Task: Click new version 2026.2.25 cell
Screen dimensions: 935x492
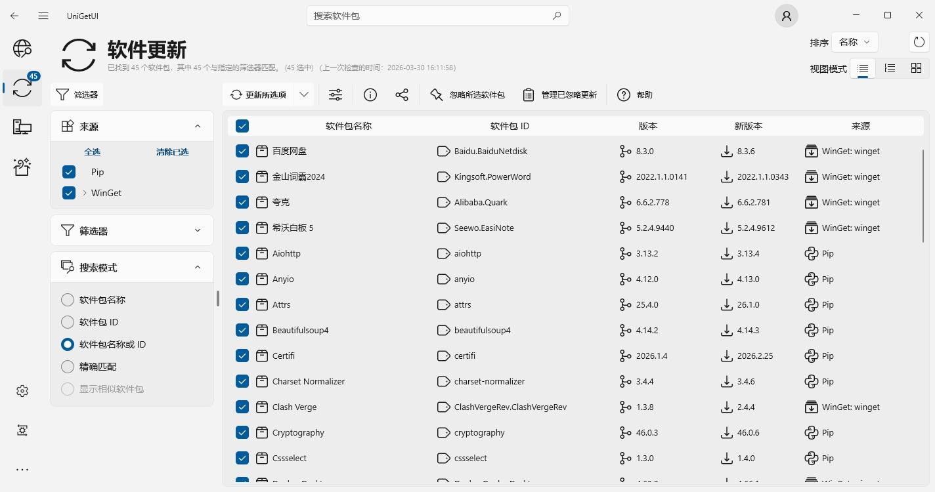Action: pos(755,356)
